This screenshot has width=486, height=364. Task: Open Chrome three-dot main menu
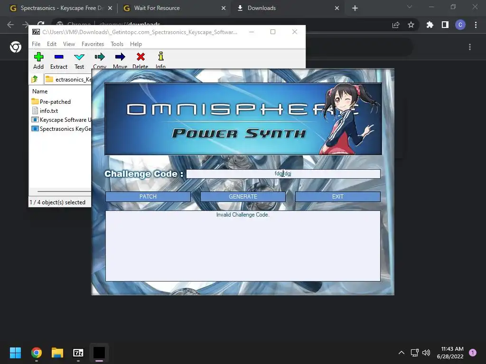point(476,25)
